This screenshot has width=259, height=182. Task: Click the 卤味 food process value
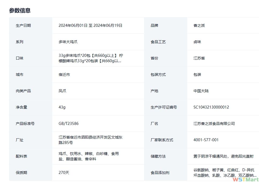click(197, 42)
